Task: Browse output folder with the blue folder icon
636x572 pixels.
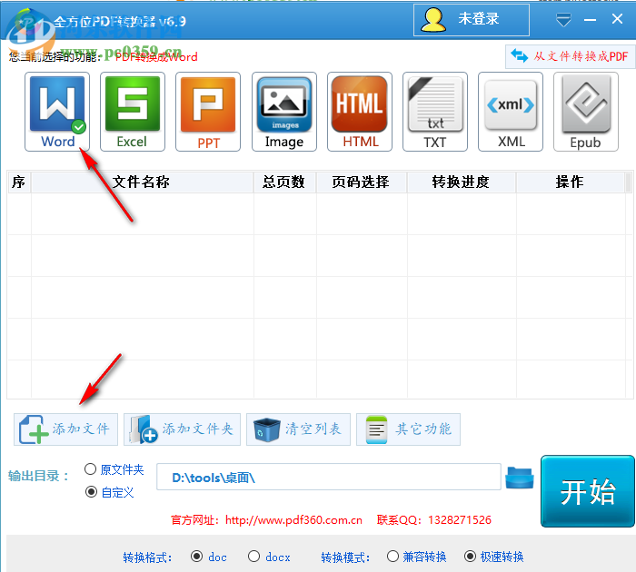Action: click(x=520, y=478)
